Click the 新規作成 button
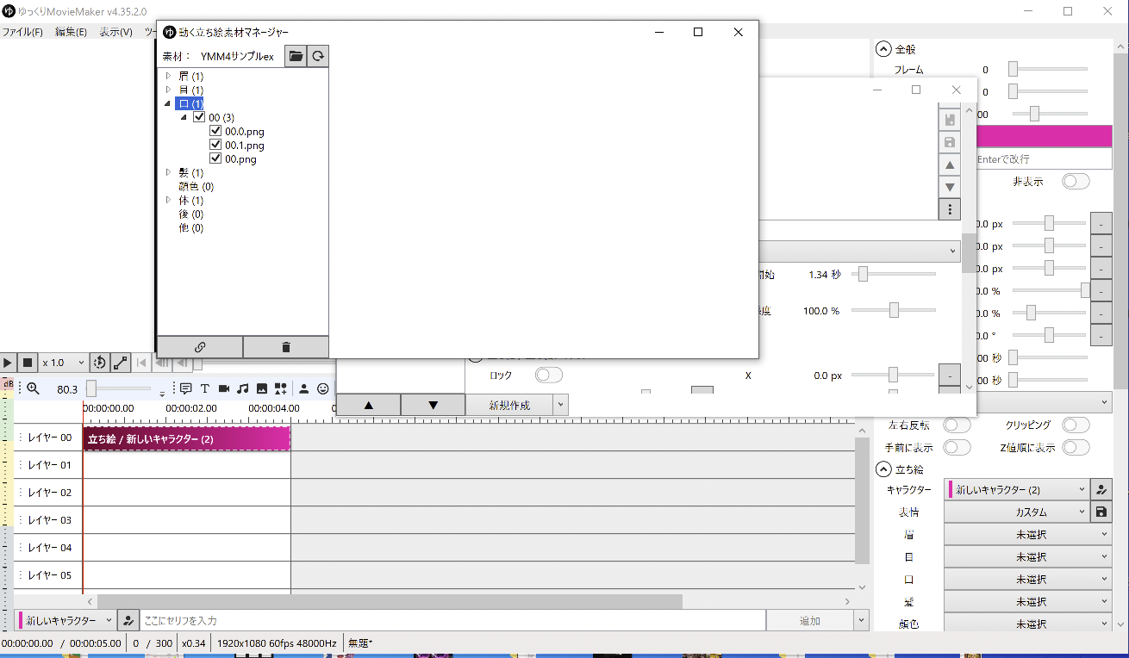1129x658 pixels. click(x=509, y=405)
